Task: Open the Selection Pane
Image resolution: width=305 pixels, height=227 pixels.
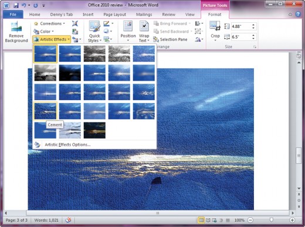Action: [170, 40]
